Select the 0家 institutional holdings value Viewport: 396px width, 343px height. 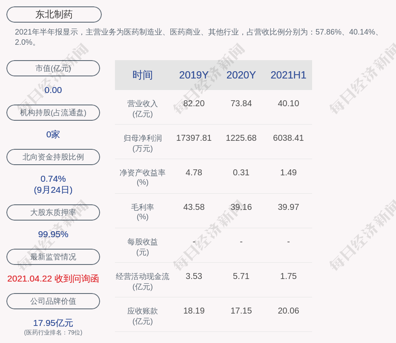click(x=53, y=134)
